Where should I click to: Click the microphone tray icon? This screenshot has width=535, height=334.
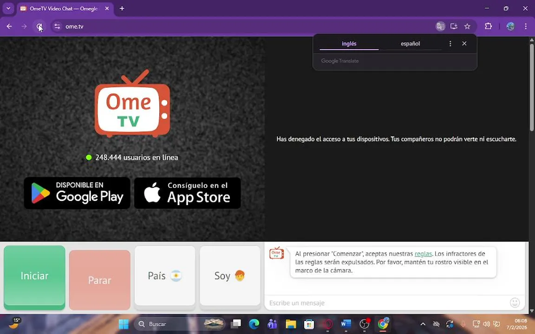[x=463, y=324]
